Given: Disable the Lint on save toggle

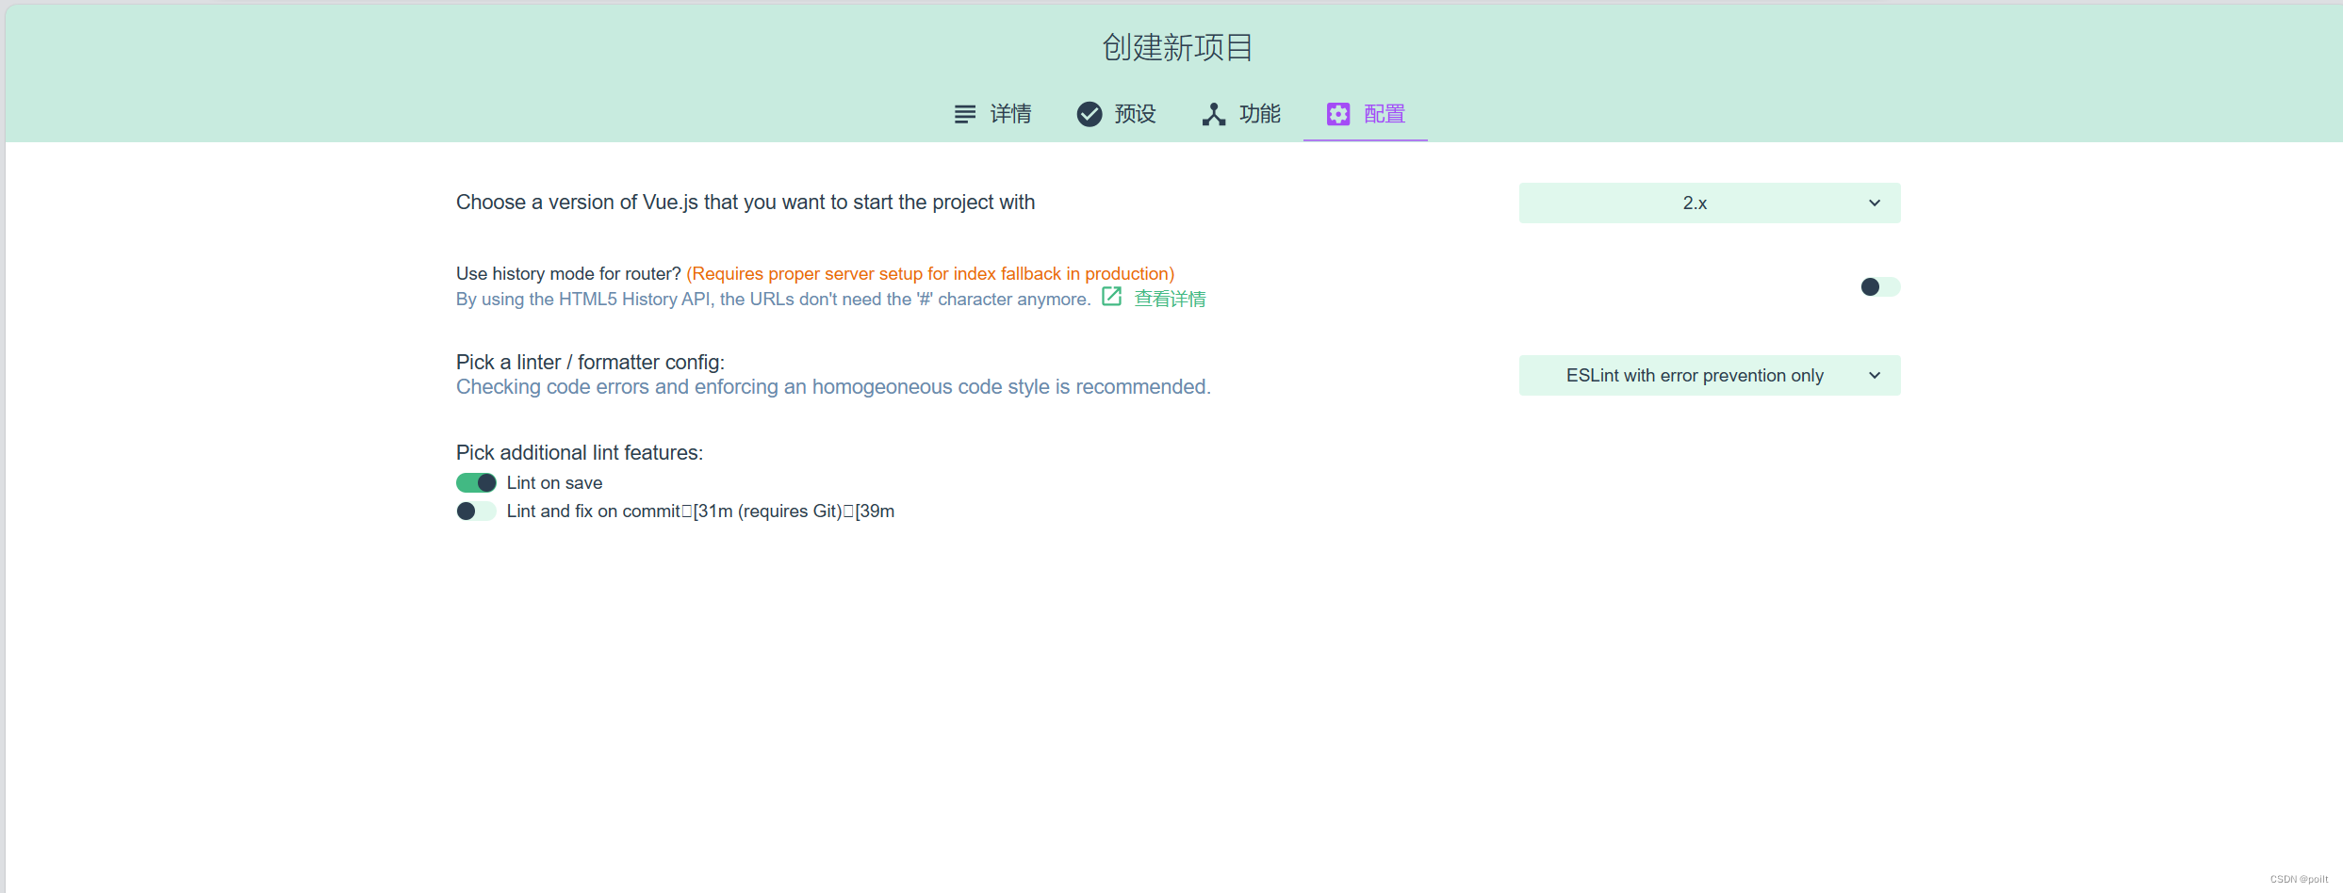Looking at the screenshot, I should pyautogui.click(x=476, y=481).
